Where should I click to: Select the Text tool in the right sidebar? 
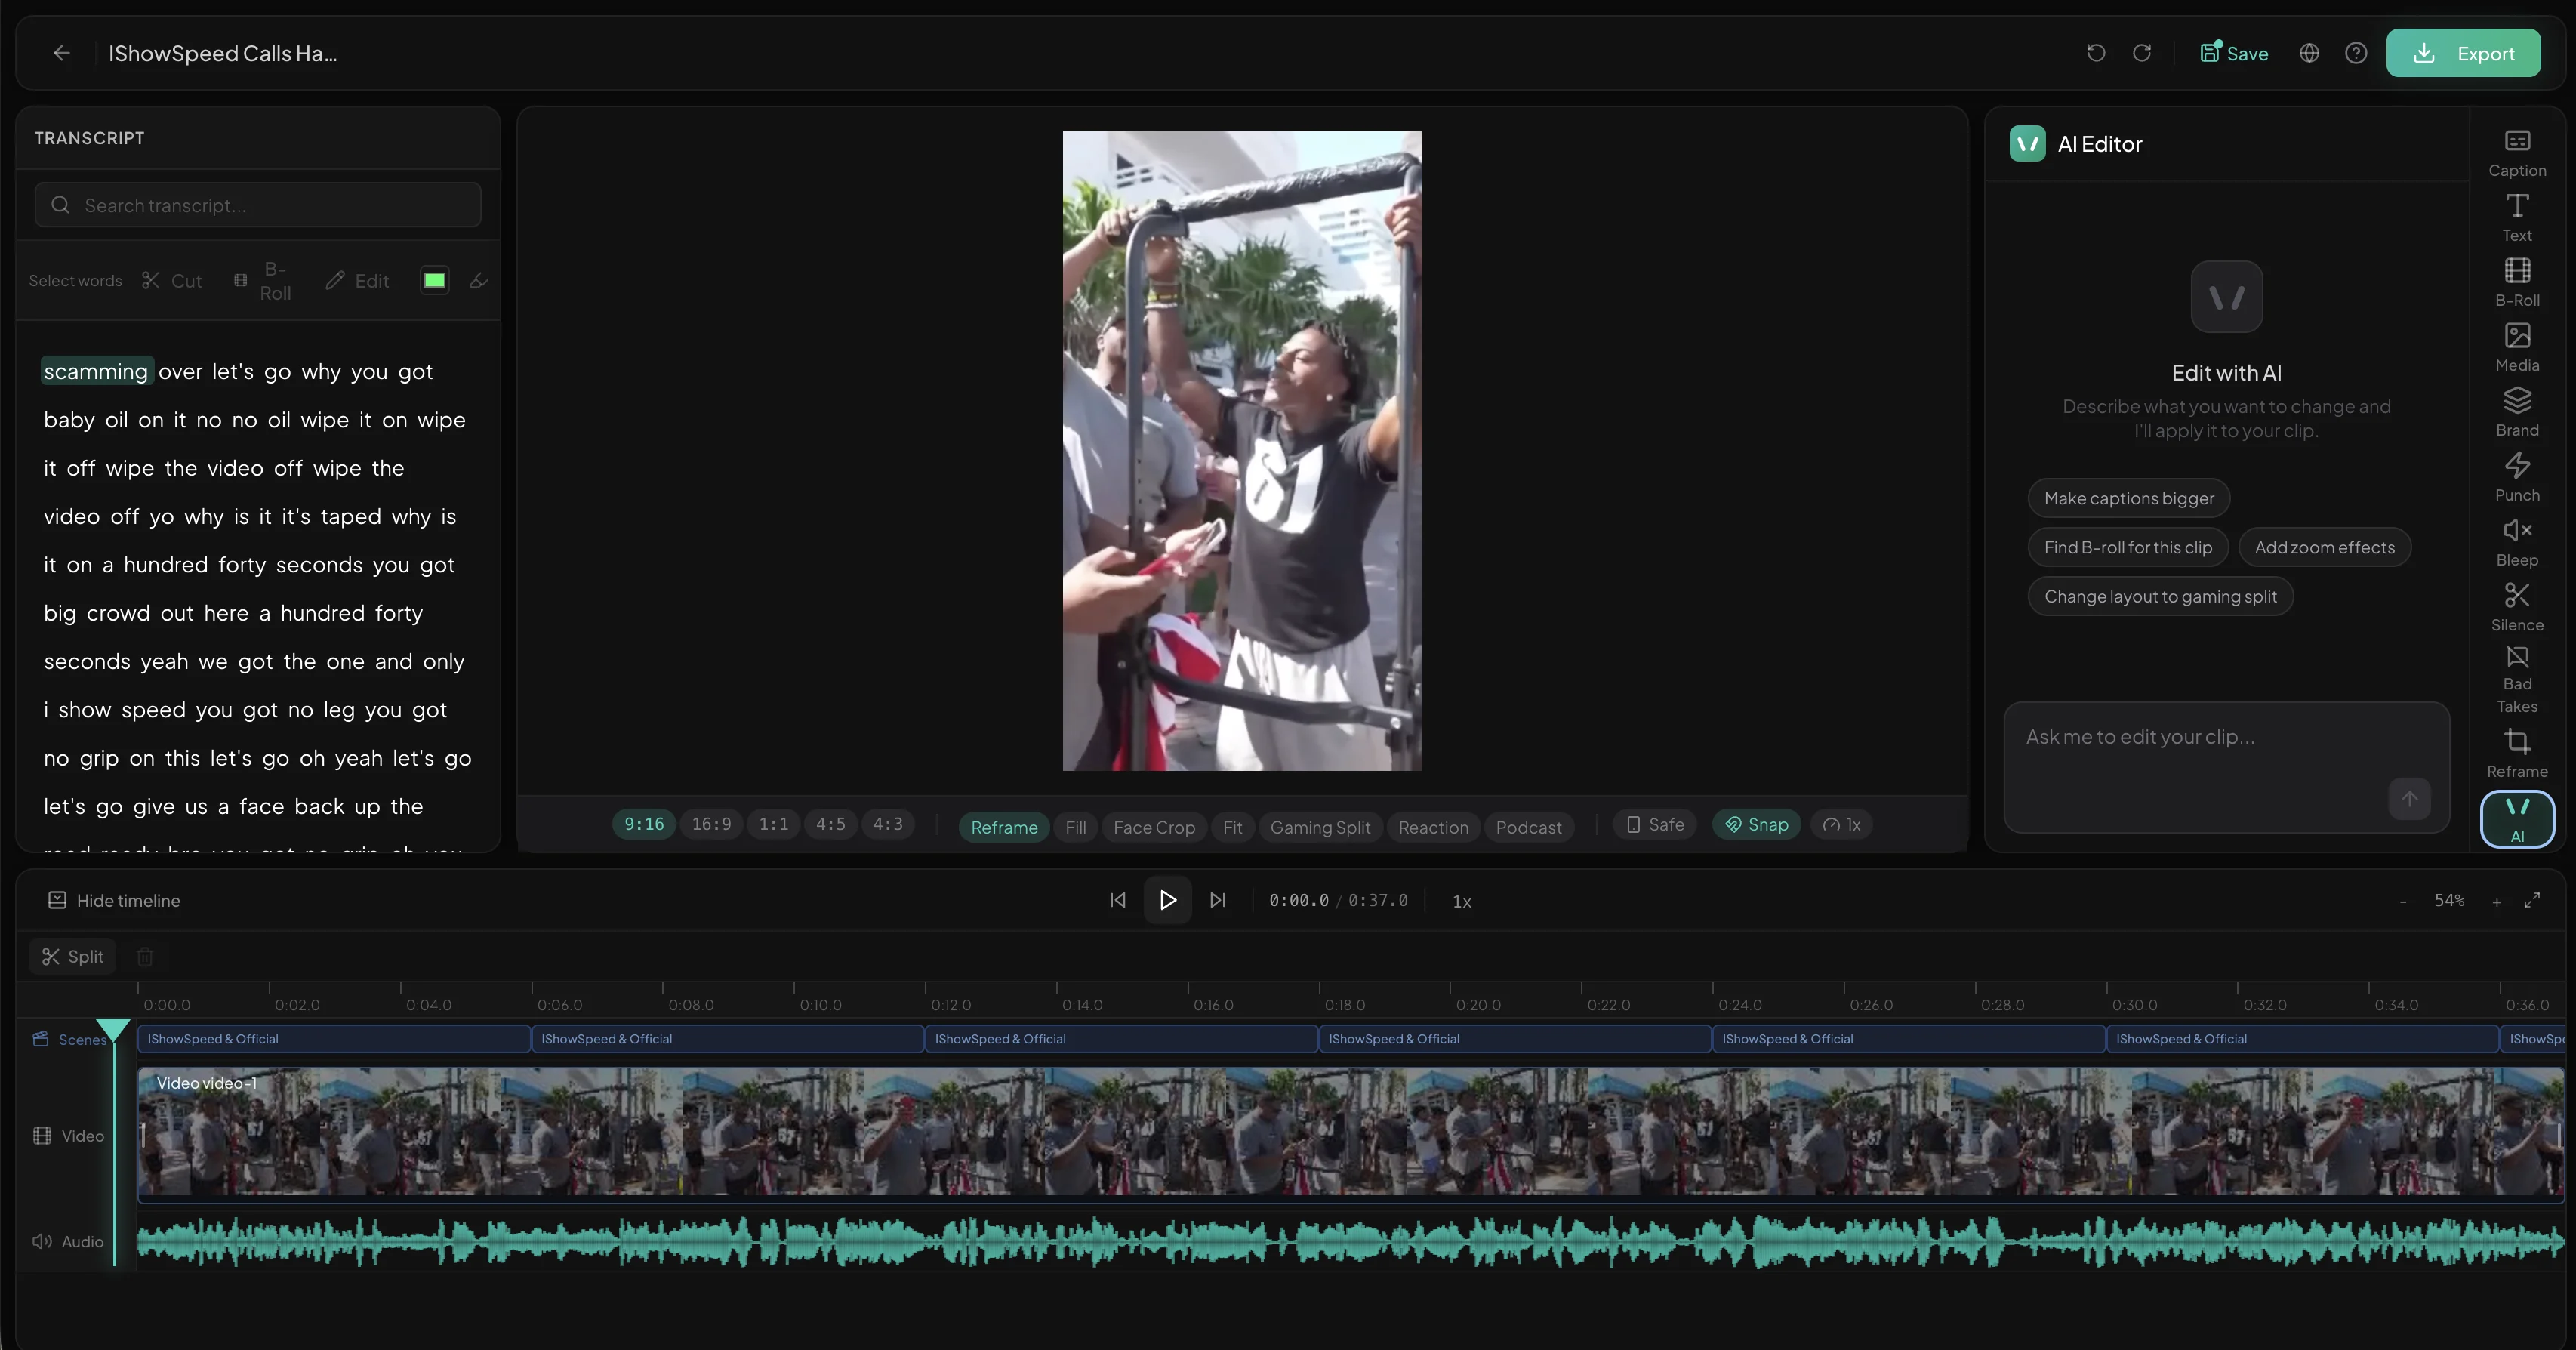[2517, 218]
